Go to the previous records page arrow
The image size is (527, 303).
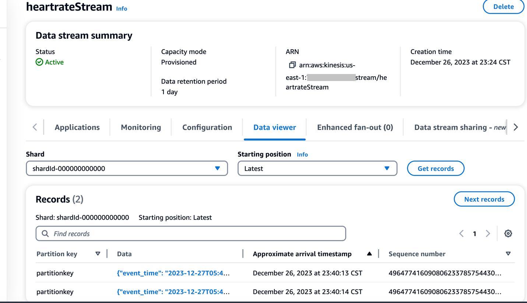point(461,233)
